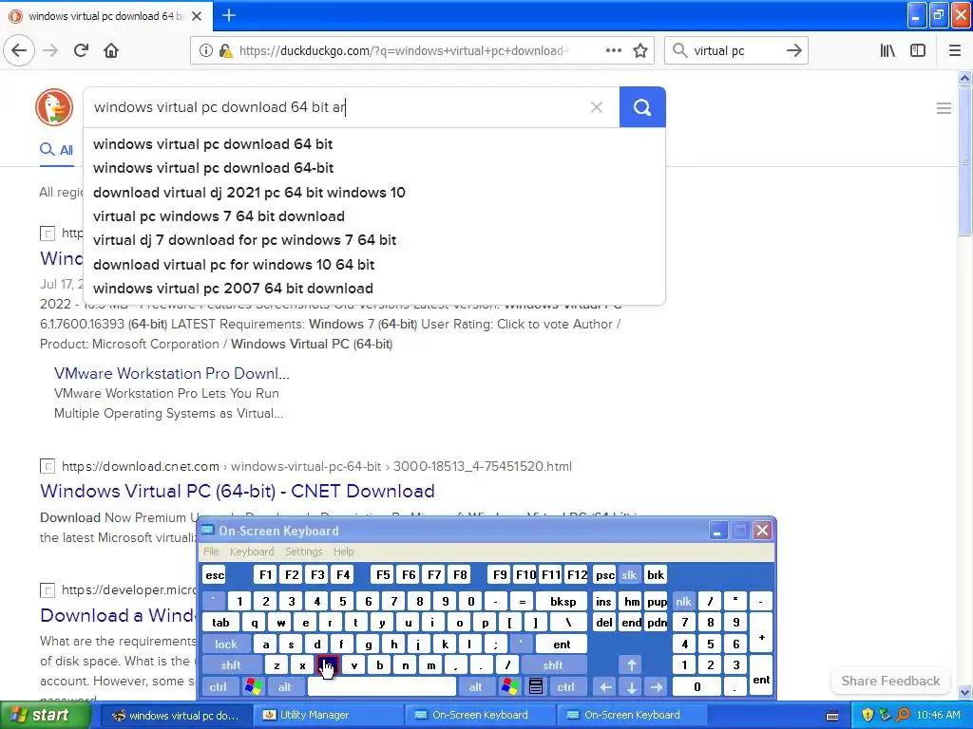Screen dimensions: 973x729
Task: Switch to the All results tab
Action: (x=56, y=150)
